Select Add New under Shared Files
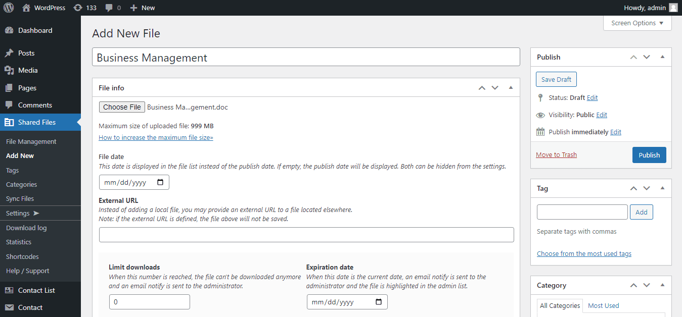The height and width of the screenshot is (317, 682). pos(20,155)
